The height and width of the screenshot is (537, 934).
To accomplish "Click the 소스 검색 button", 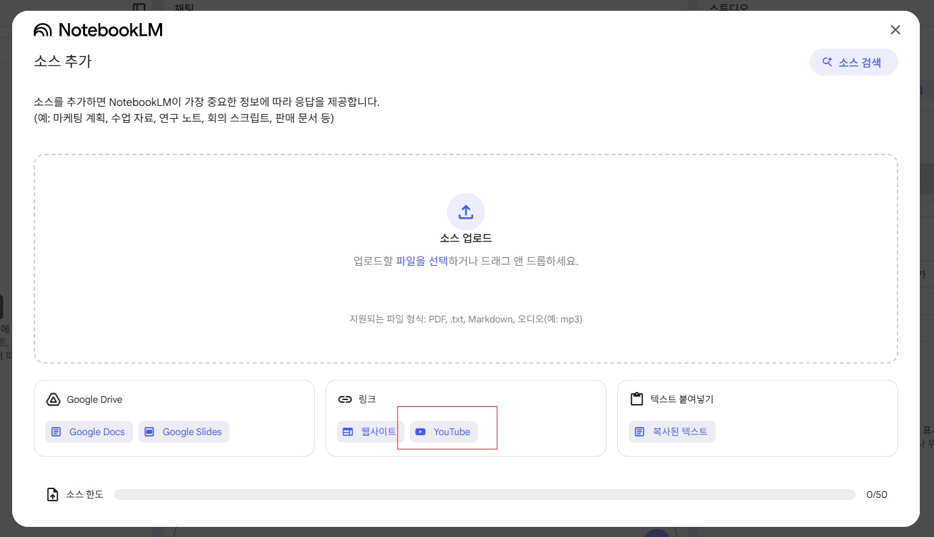I will click(854, 62).
